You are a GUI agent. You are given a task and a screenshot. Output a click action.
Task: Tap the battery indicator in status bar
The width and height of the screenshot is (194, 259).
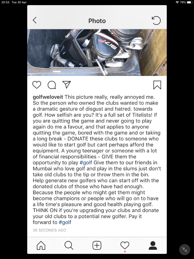pyautogui.click(x=190, y=2)
